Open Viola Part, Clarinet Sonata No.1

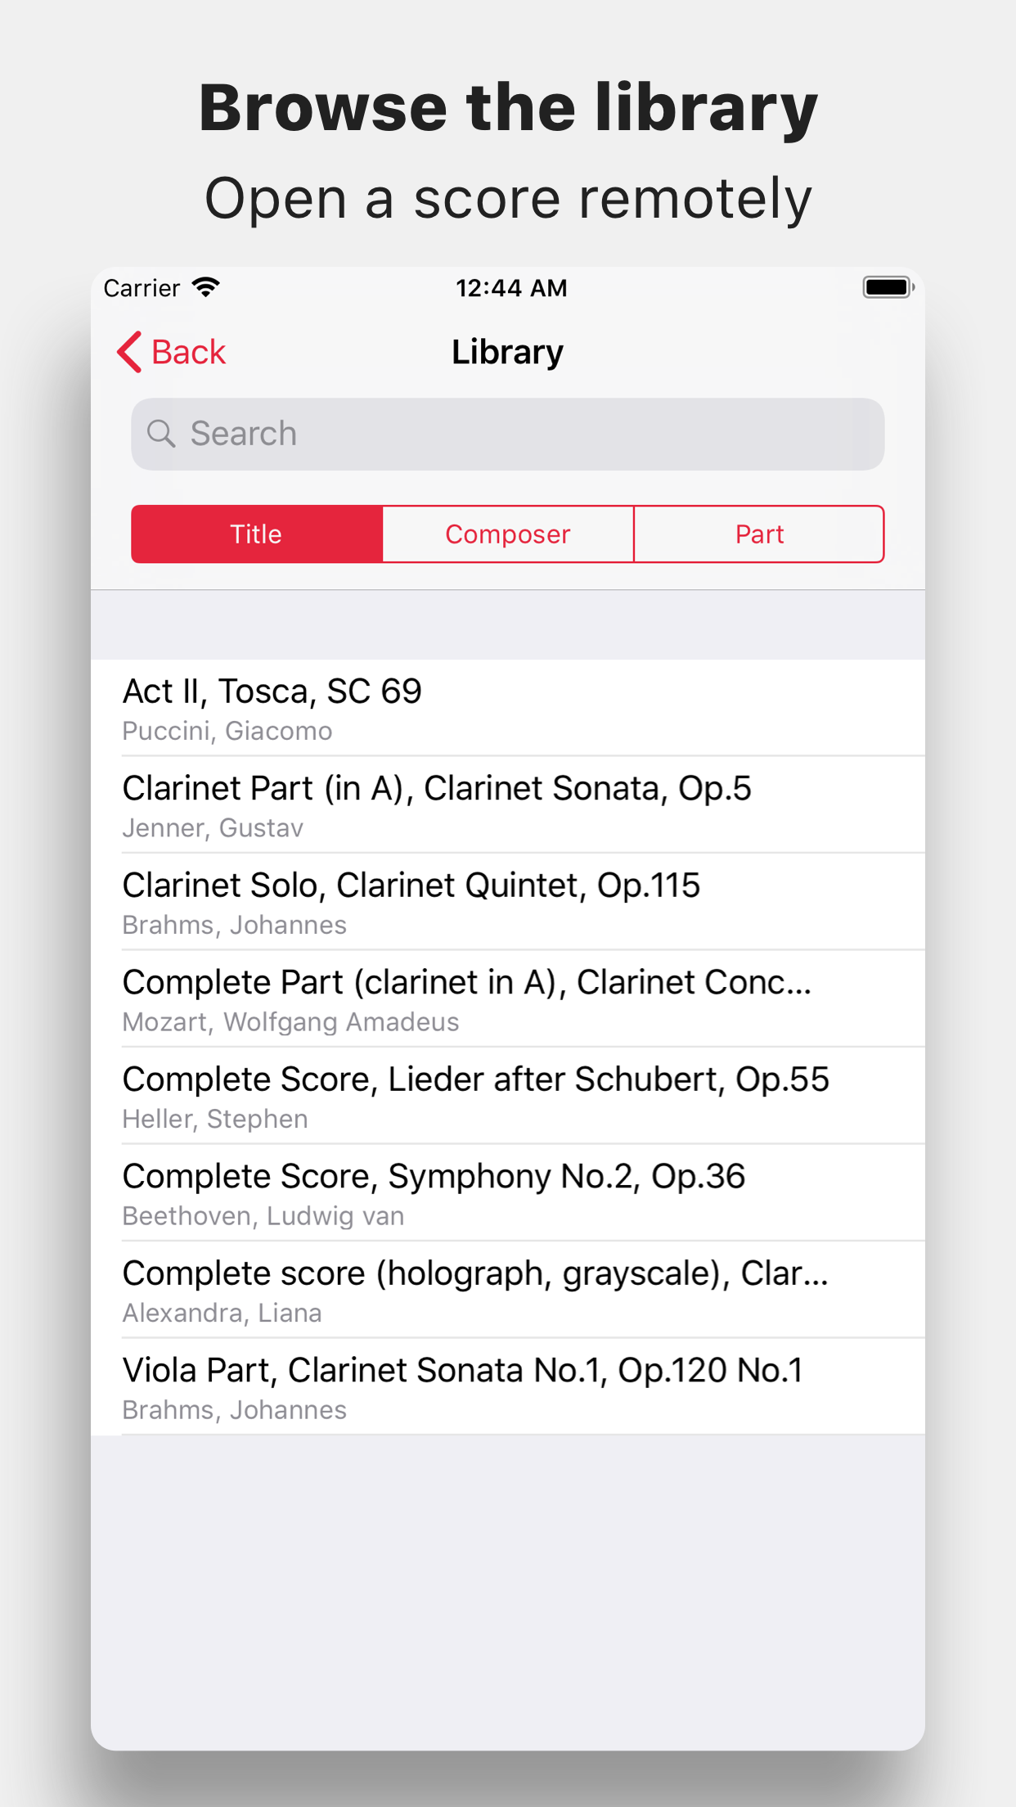[507, 1386]
